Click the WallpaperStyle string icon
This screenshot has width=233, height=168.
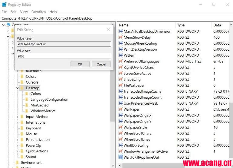point(121,127)
